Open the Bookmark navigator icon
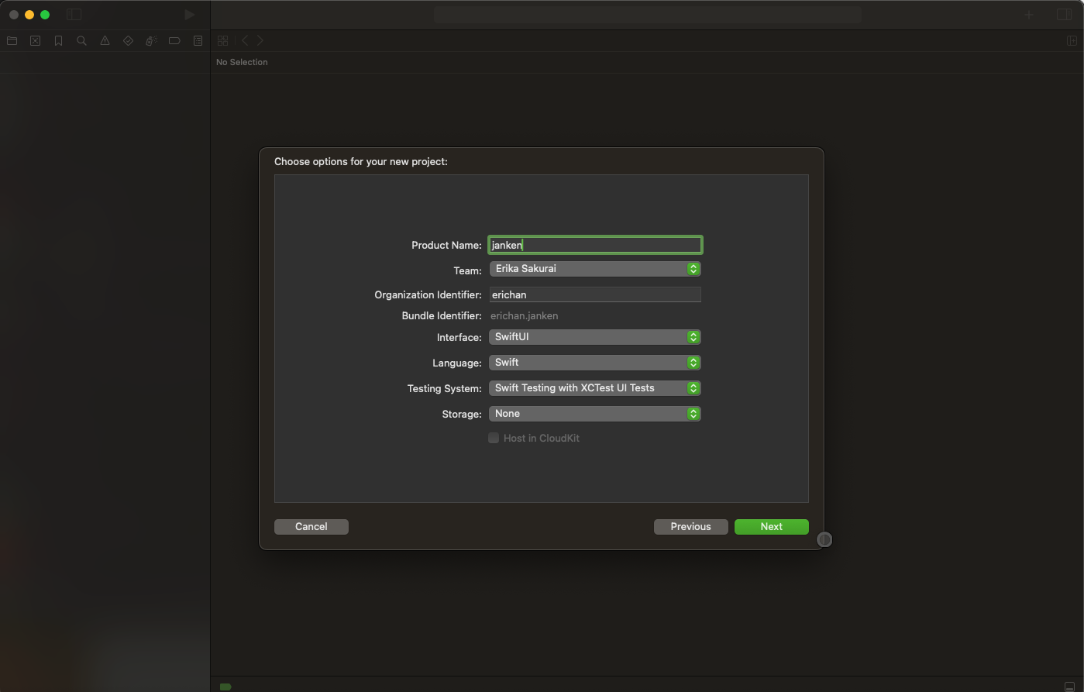The image size is (1084, 692). click(x=58, y=40)
